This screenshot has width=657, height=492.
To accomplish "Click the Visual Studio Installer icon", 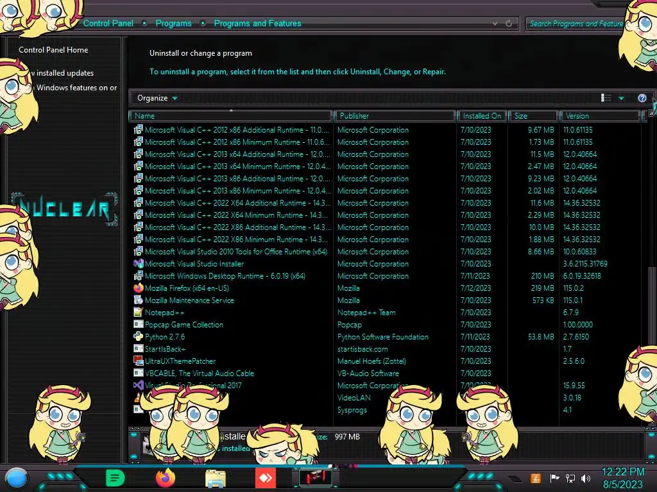I will (139, 263).
